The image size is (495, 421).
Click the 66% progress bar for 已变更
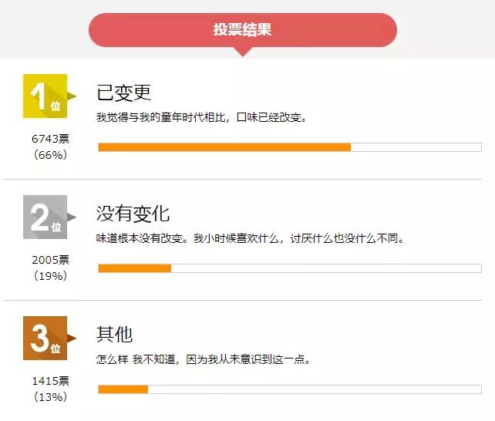(x=289, y=147)
